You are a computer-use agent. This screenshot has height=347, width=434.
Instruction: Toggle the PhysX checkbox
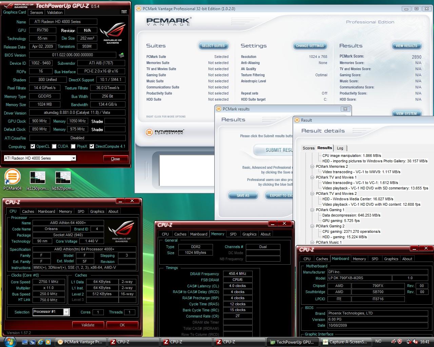pyautogui.click(x=73, y=146)
